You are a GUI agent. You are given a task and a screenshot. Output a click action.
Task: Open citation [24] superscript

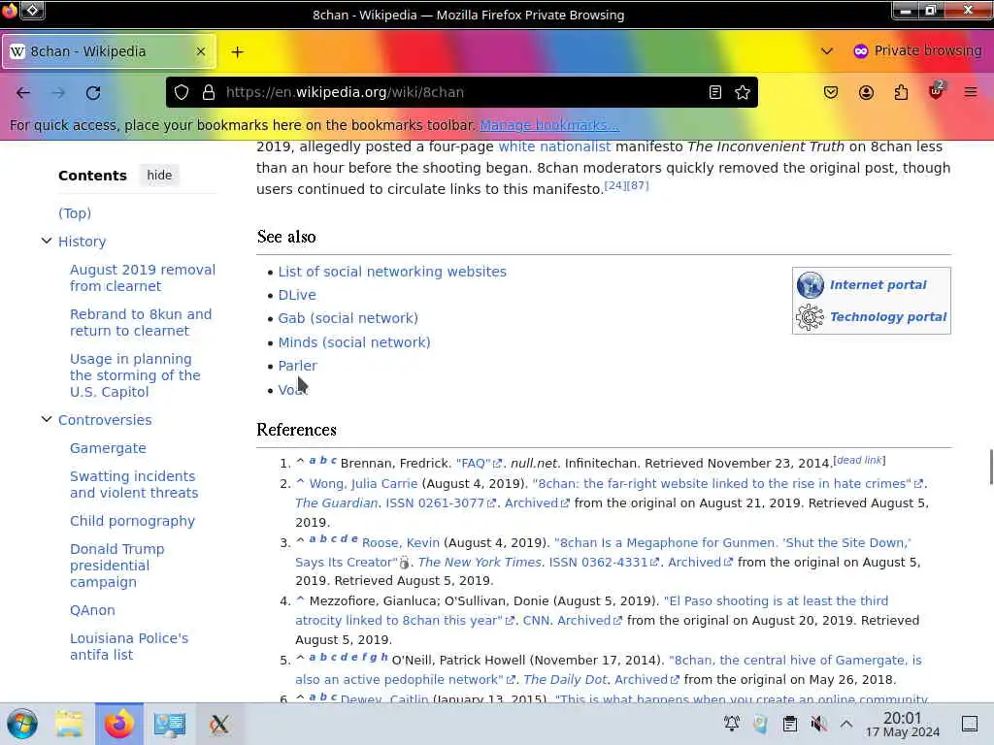[614, 185]
